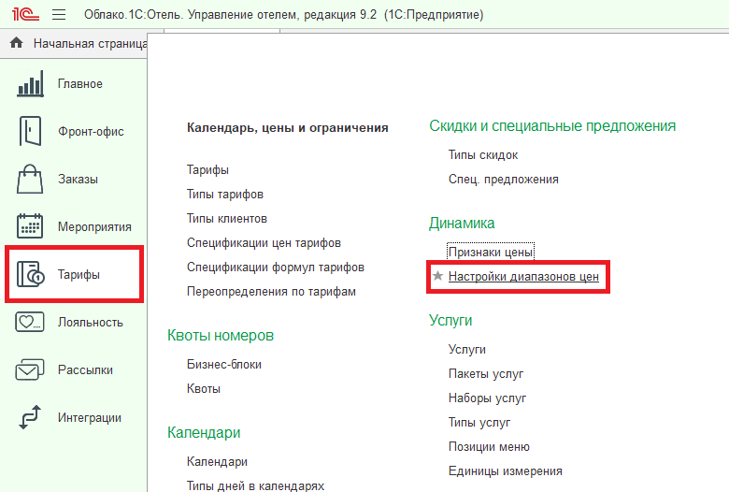Image resolution: width=729 pixels, height=492 pixels.
Task: Open the hamburger main menu icon
Action: tap(59, 15)
